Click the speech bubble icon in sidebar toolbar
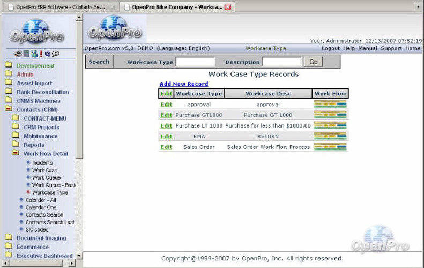The width and height of the screenshot is (424, 268). (56, 54)
